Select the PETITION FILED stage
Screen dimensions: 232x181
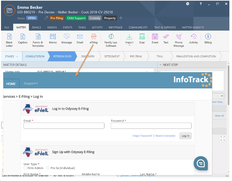point(62,56)
